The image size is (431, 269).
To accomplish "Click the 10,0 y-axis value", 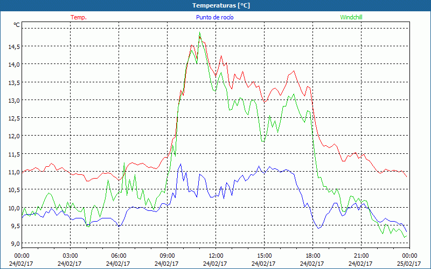I will [x=14, y=208].
